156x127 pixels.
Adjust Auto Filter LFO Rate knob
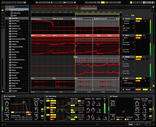(36, 110)
